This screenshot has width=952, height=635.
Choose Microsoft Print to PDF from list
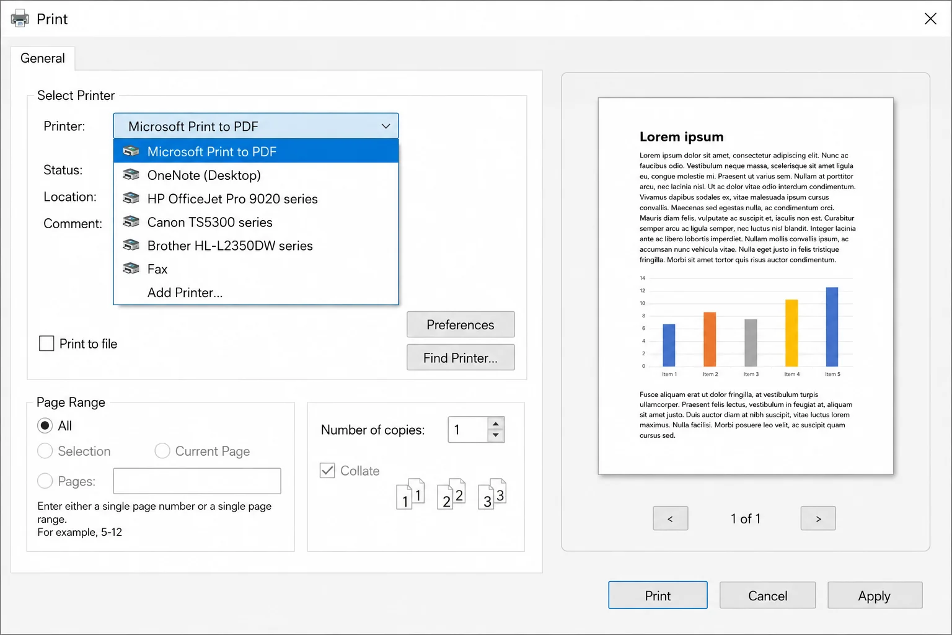[x=256, y=151]
